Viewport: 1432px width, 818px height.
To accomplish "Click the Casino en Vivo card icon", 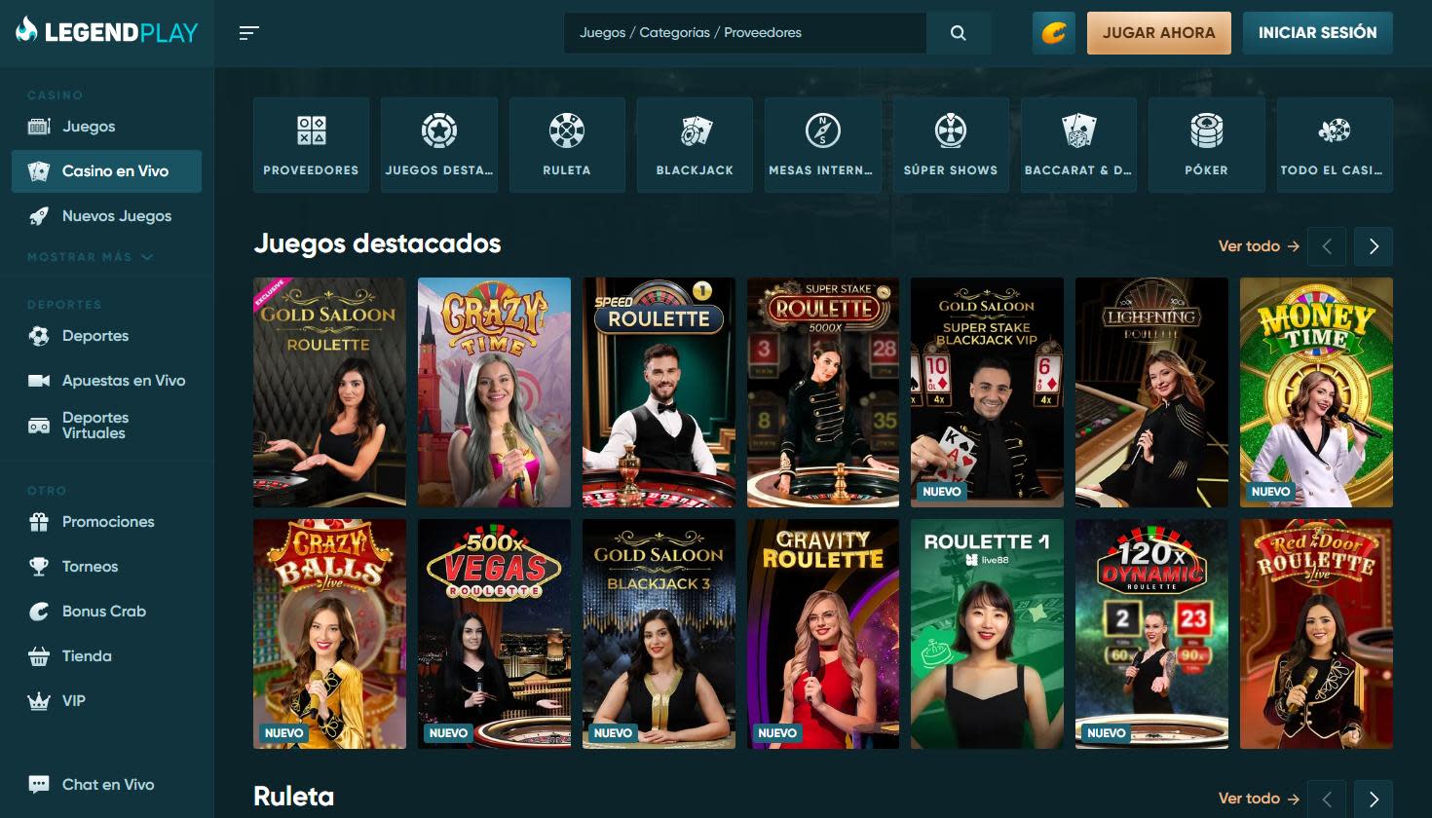I will click(x=39, y=171).
